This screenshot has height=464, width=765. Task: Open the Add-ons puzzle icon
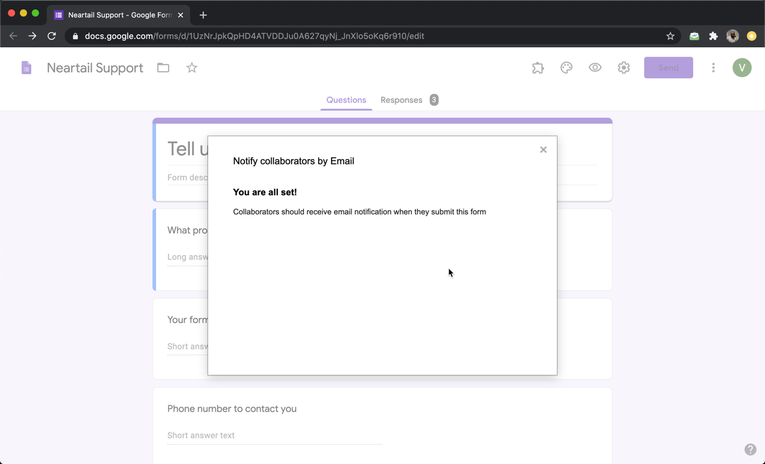[537, 67]
